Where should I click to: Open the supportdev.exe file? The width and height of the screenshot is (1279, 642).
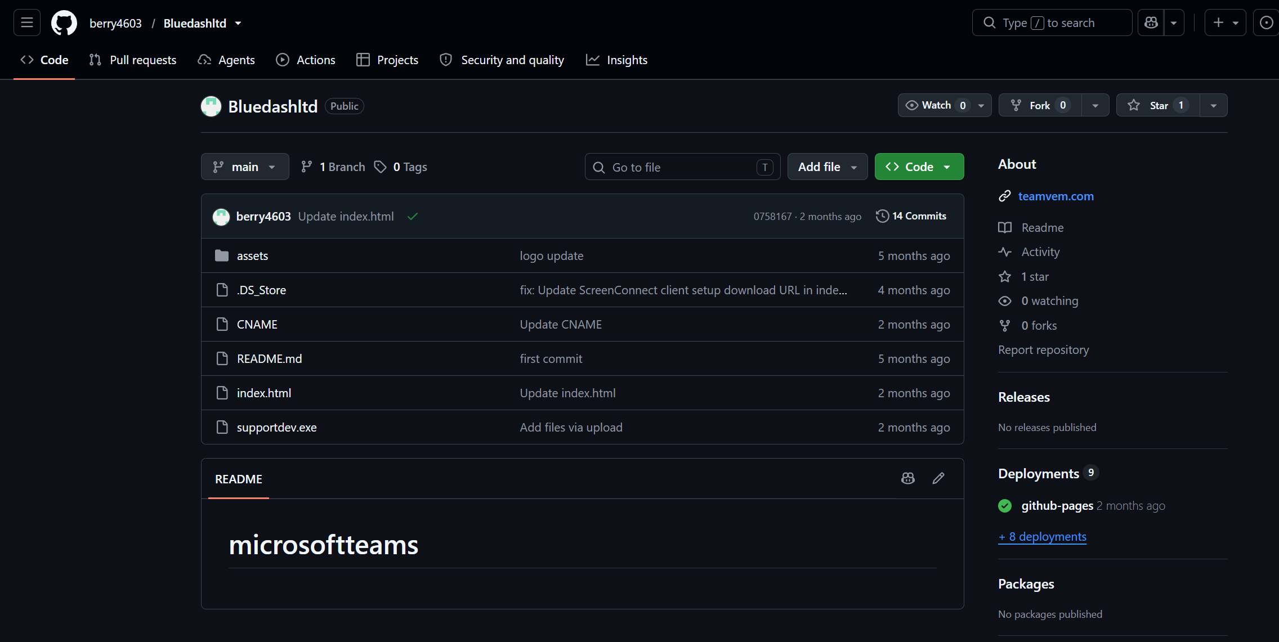(x=276, y=427)
